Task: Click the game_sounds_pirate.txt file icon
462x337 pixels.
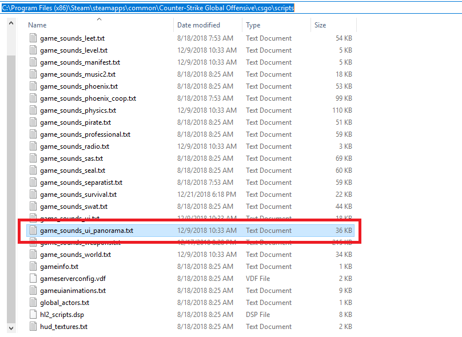Action: 33,122
